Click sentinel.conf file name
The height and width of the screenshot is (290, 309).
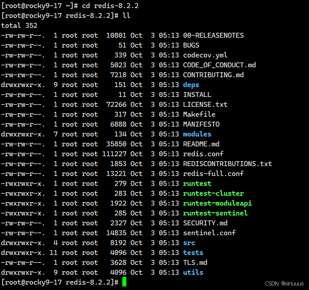(x=209, y=233)
